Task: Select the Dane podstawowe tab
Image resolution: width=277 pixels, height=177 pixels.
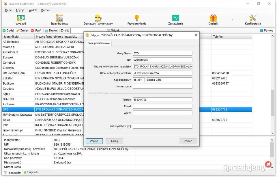Action: coord(99,43)
